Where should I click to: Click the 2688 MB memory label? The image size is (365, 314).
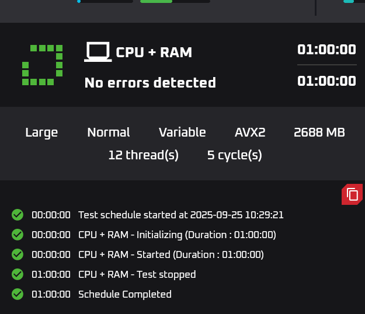click(x=319, y=132)
